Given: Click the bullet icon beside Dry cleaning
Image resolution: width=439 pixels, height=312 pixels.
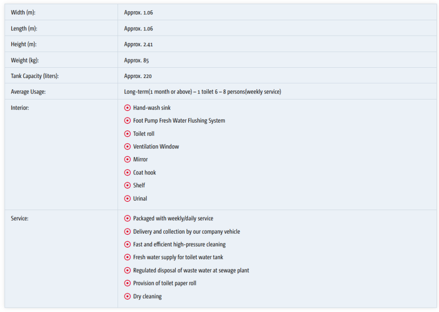Looking at the screenshot, I should [127, 296].
